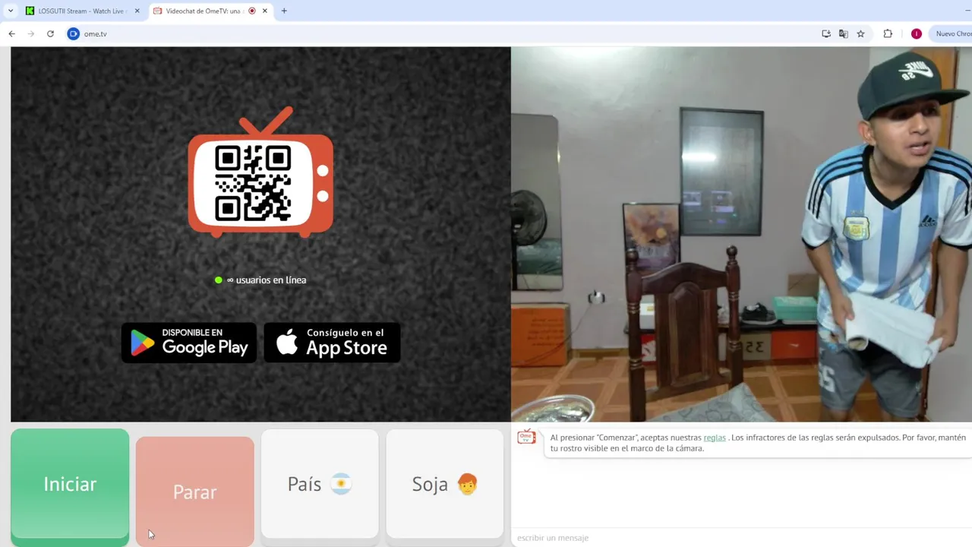The width and height of the screenshot is (972, 547).
Task: Click the tab recording indicator icon
Action: [252, 11]
